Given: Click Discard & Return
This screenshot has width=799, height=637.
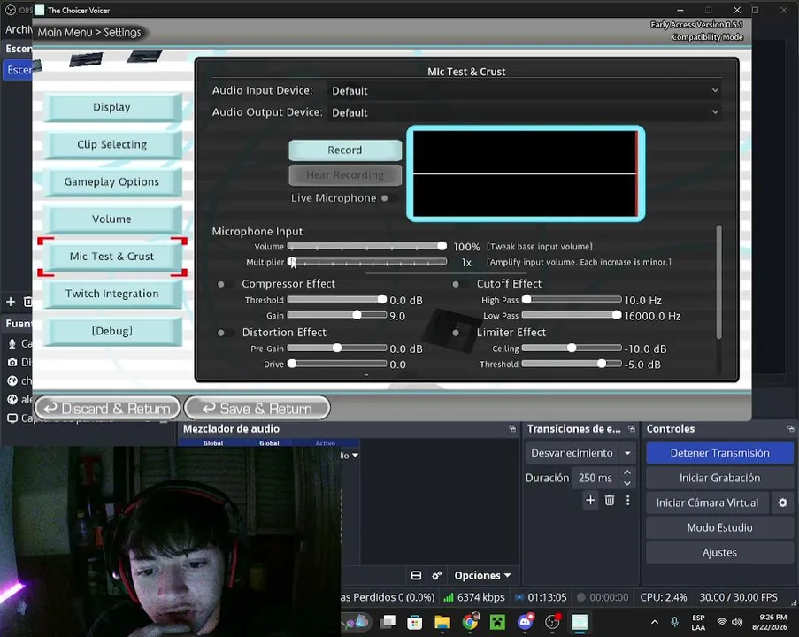Looking at the screenshot, I should pos(108,409).
